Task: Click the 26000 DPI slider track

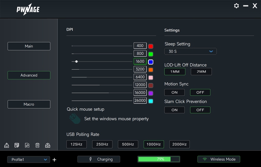Action: pos(102,101)
